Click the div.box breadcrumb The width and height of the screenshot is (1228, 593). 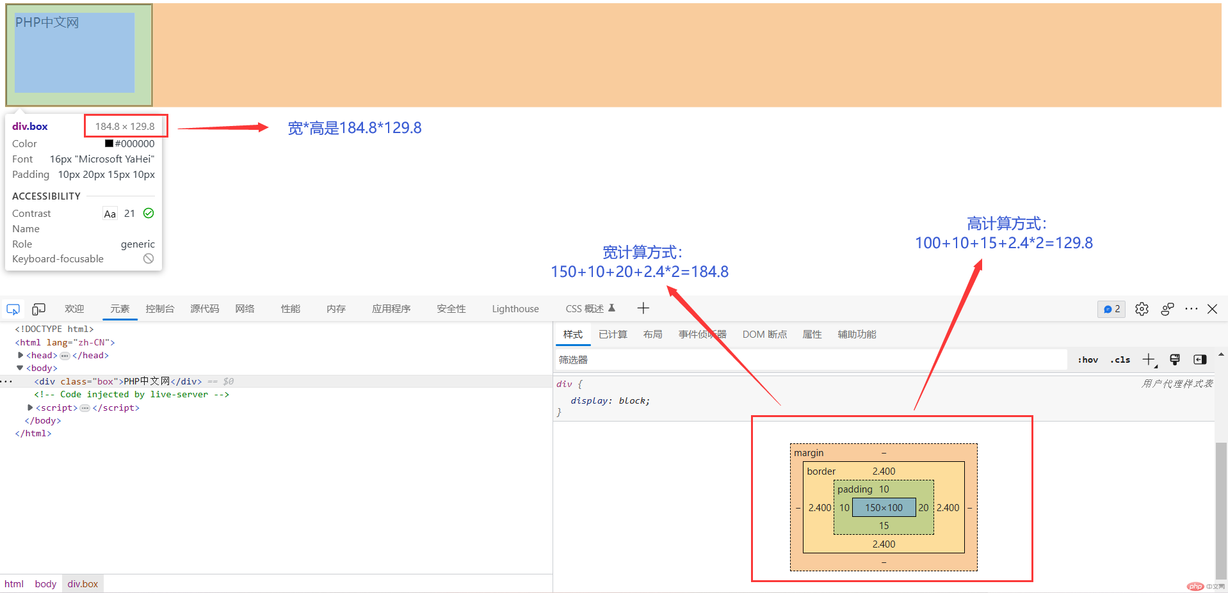(x=83, y=584)
